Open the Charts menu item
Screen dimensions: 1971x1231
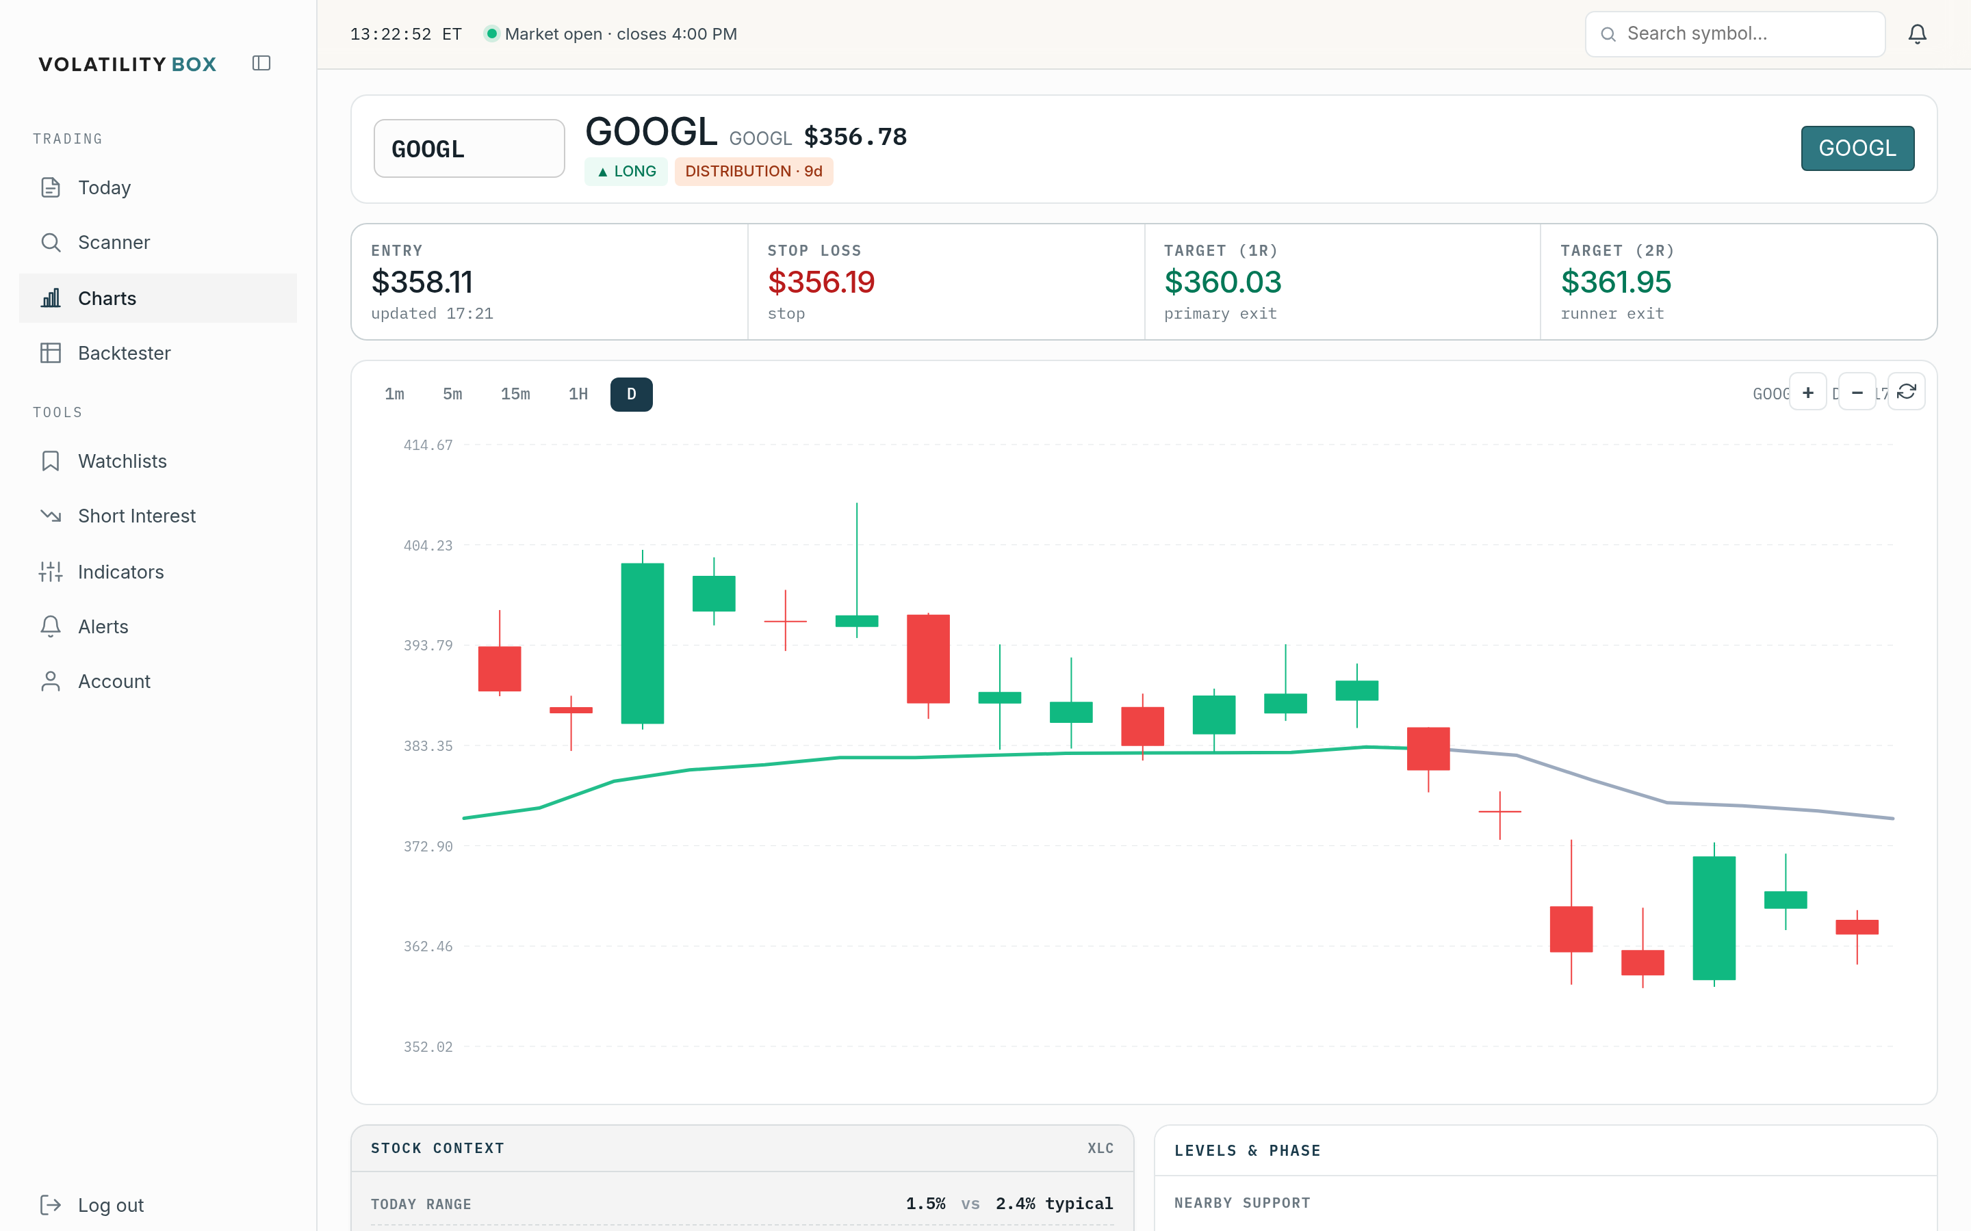pyautogui.click(x=158, y=298)
